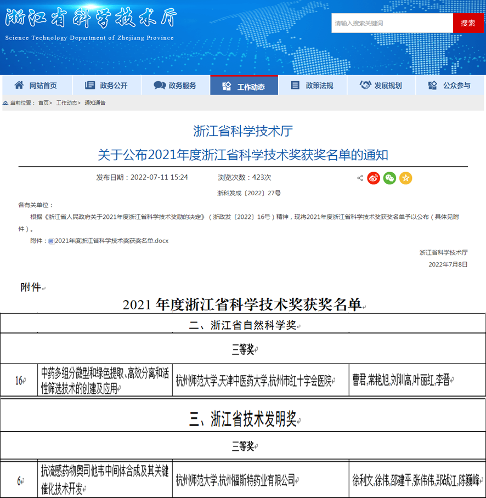Click the search keyword input field
This screenshot has height=498, width=486.
(392, 23)
